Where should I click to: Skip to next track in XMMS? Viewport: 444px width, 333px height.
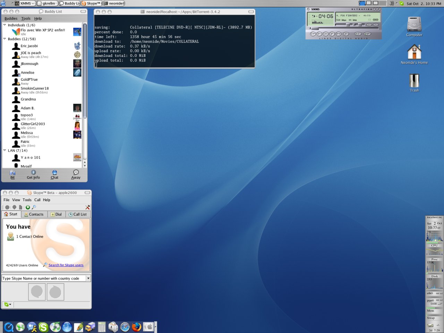(339, 34)
